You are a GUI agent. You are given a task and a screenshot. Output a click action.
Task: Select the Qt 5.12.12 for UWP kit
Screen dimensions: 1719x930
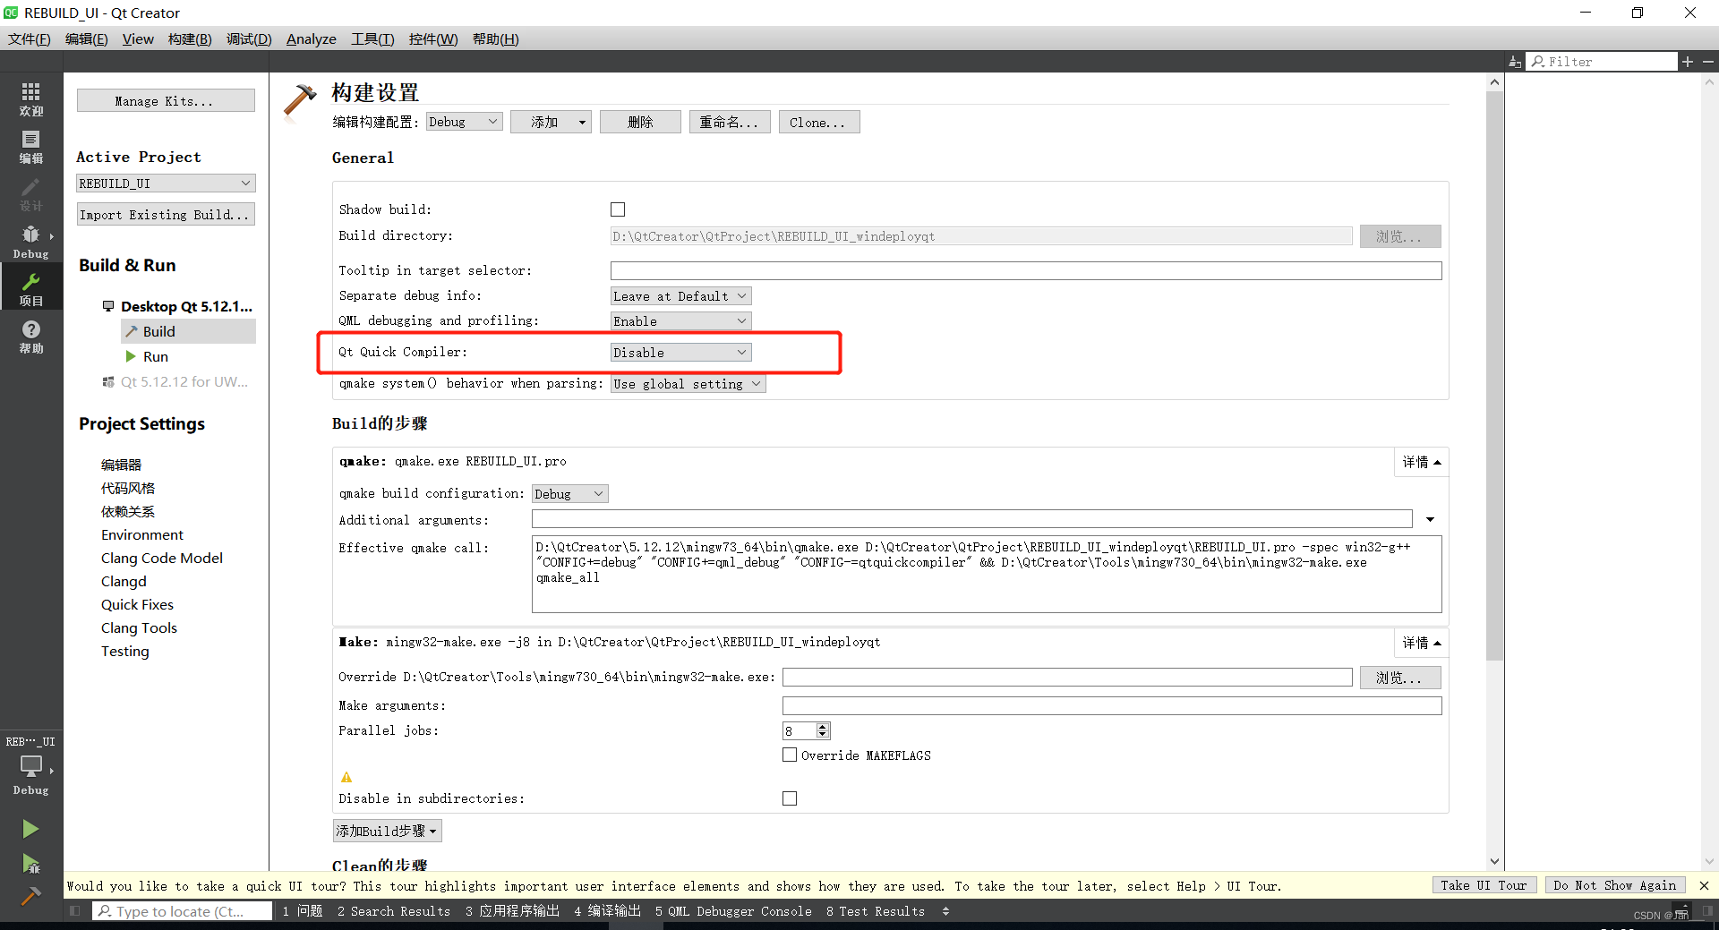tap(176, 381)
